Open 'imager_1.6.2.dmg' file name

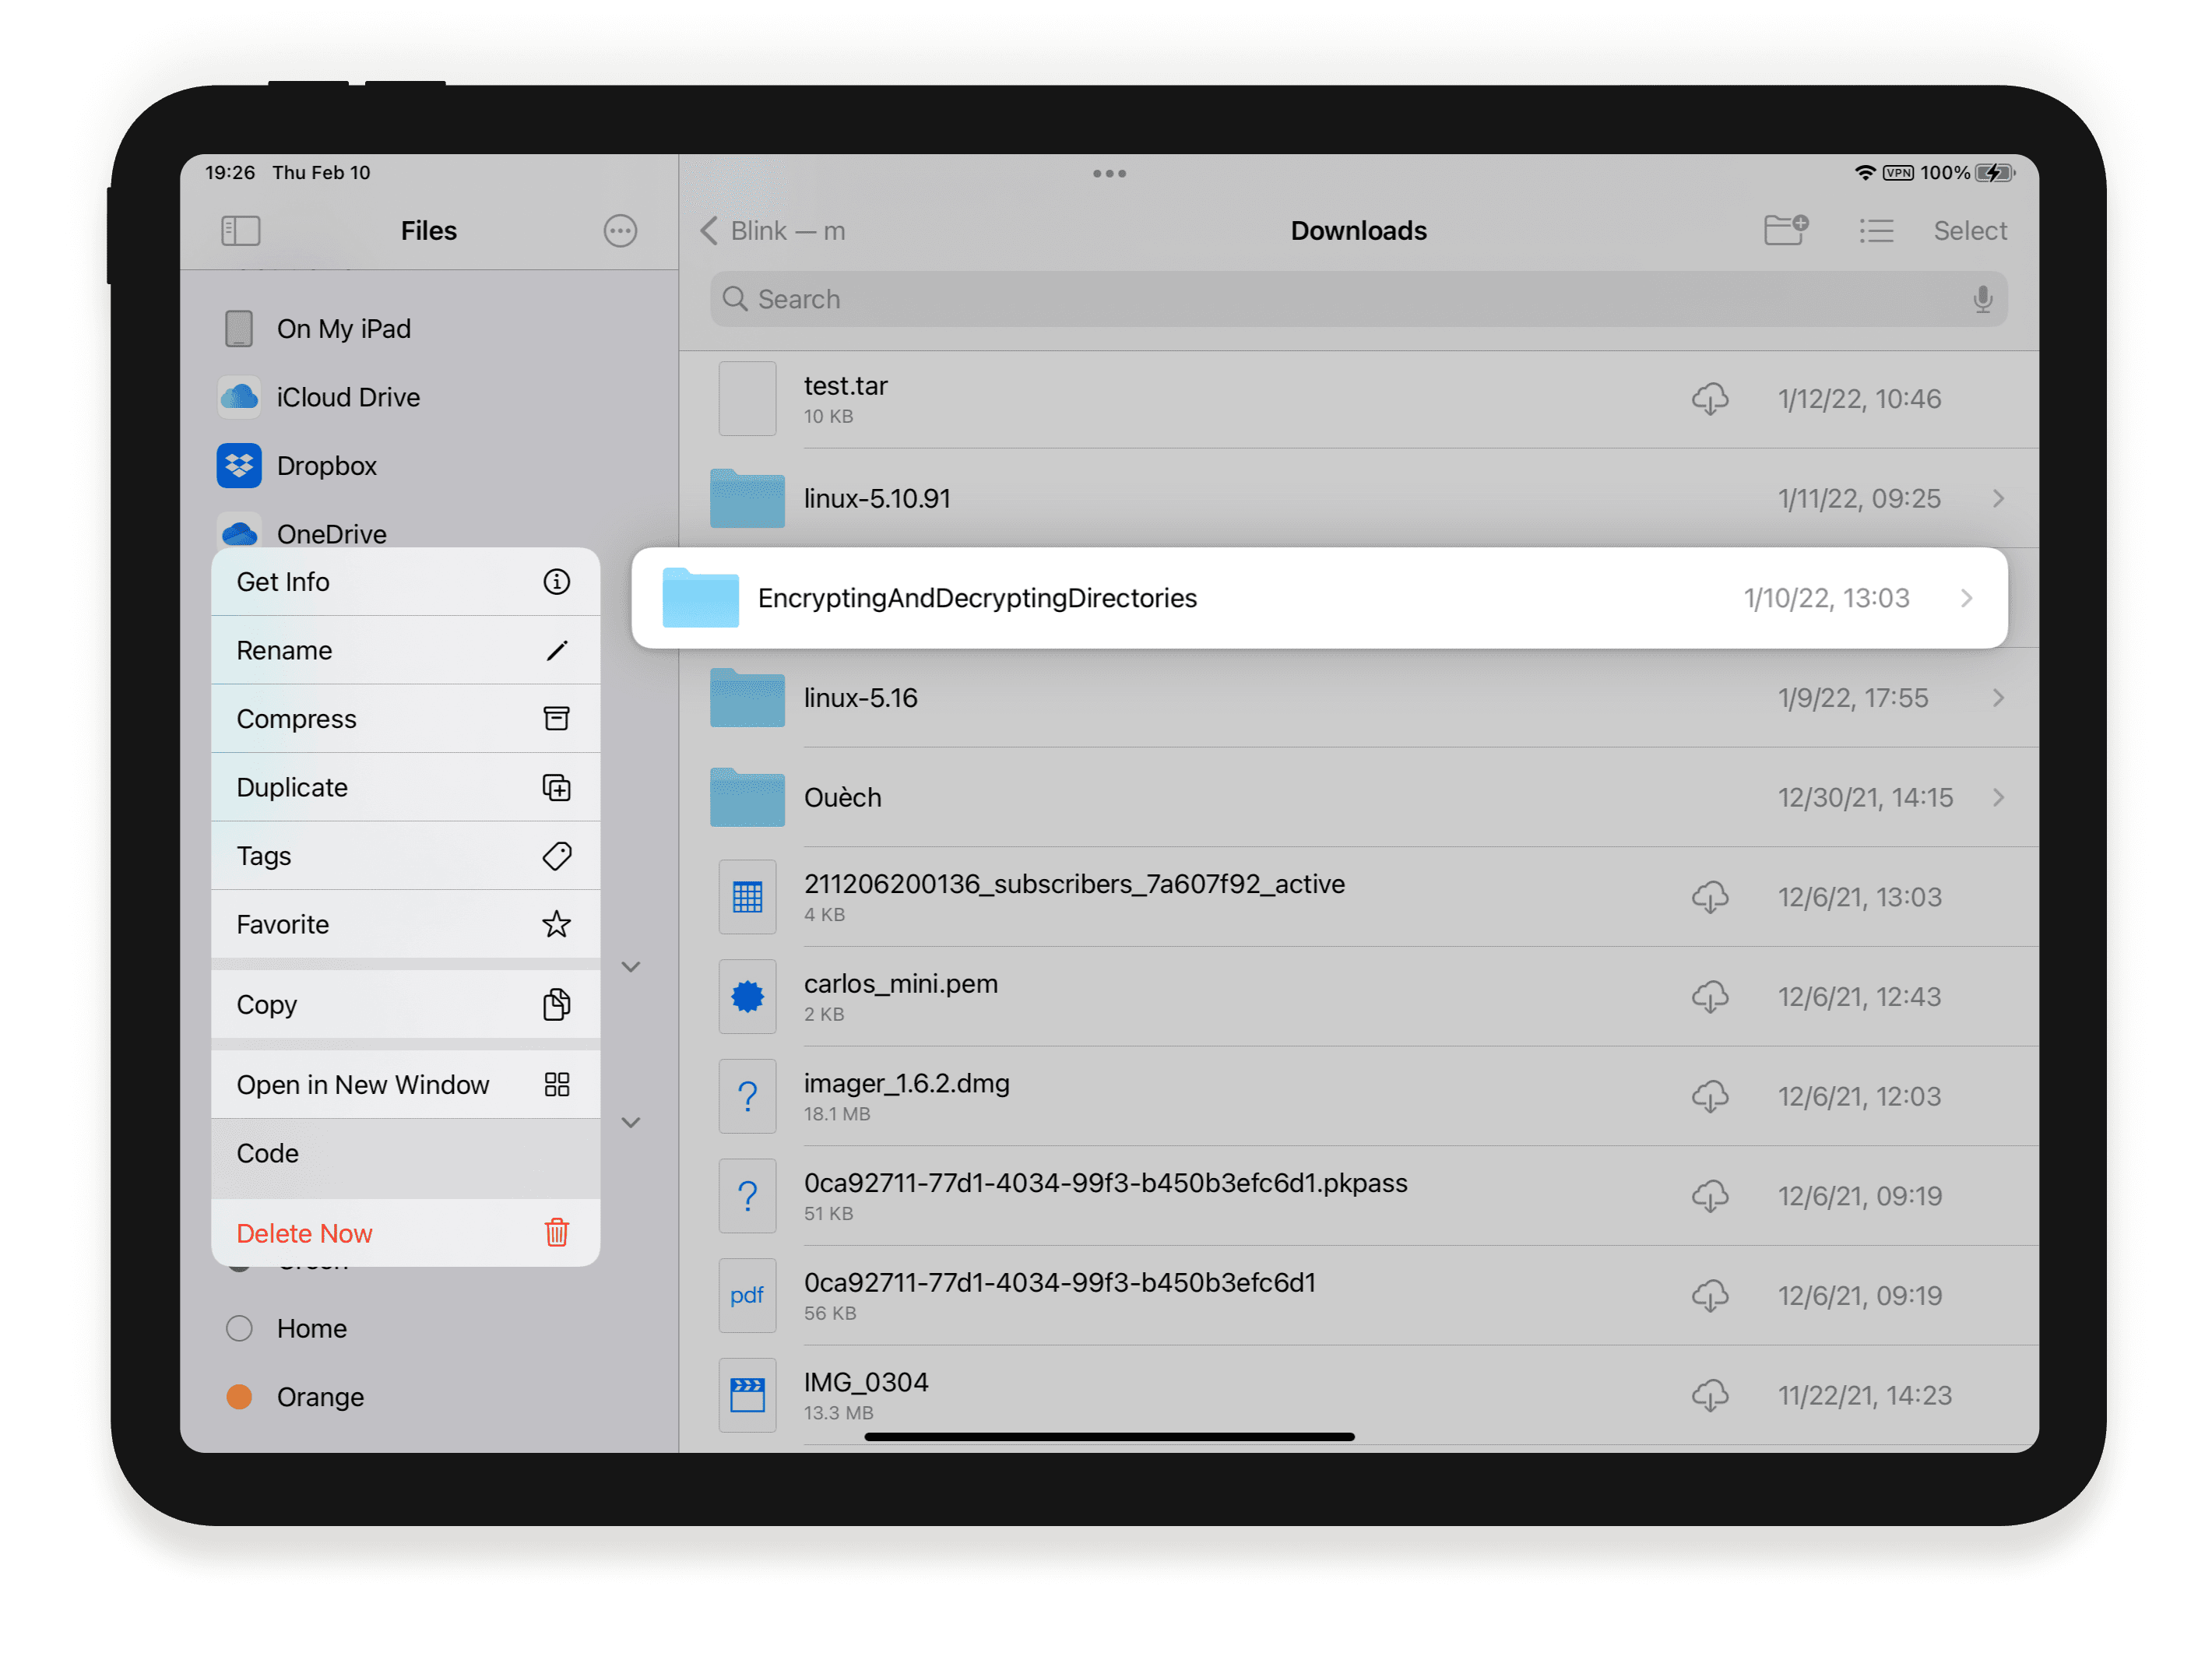906,1083
